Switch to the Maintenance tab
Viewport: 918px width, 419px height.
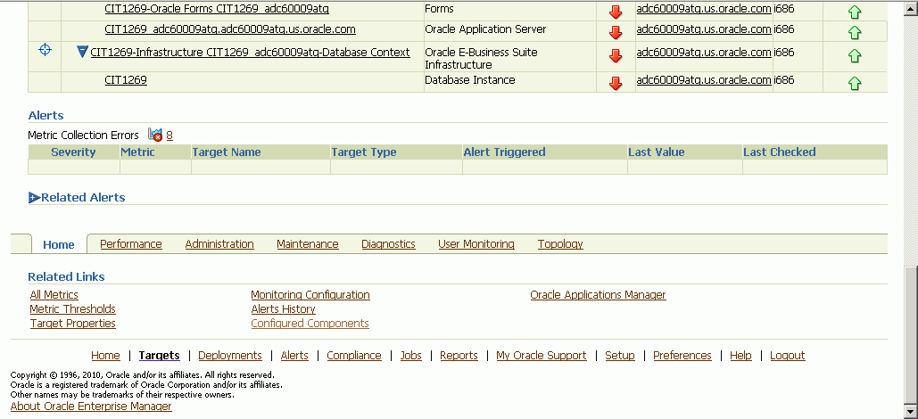click(308, 244)
